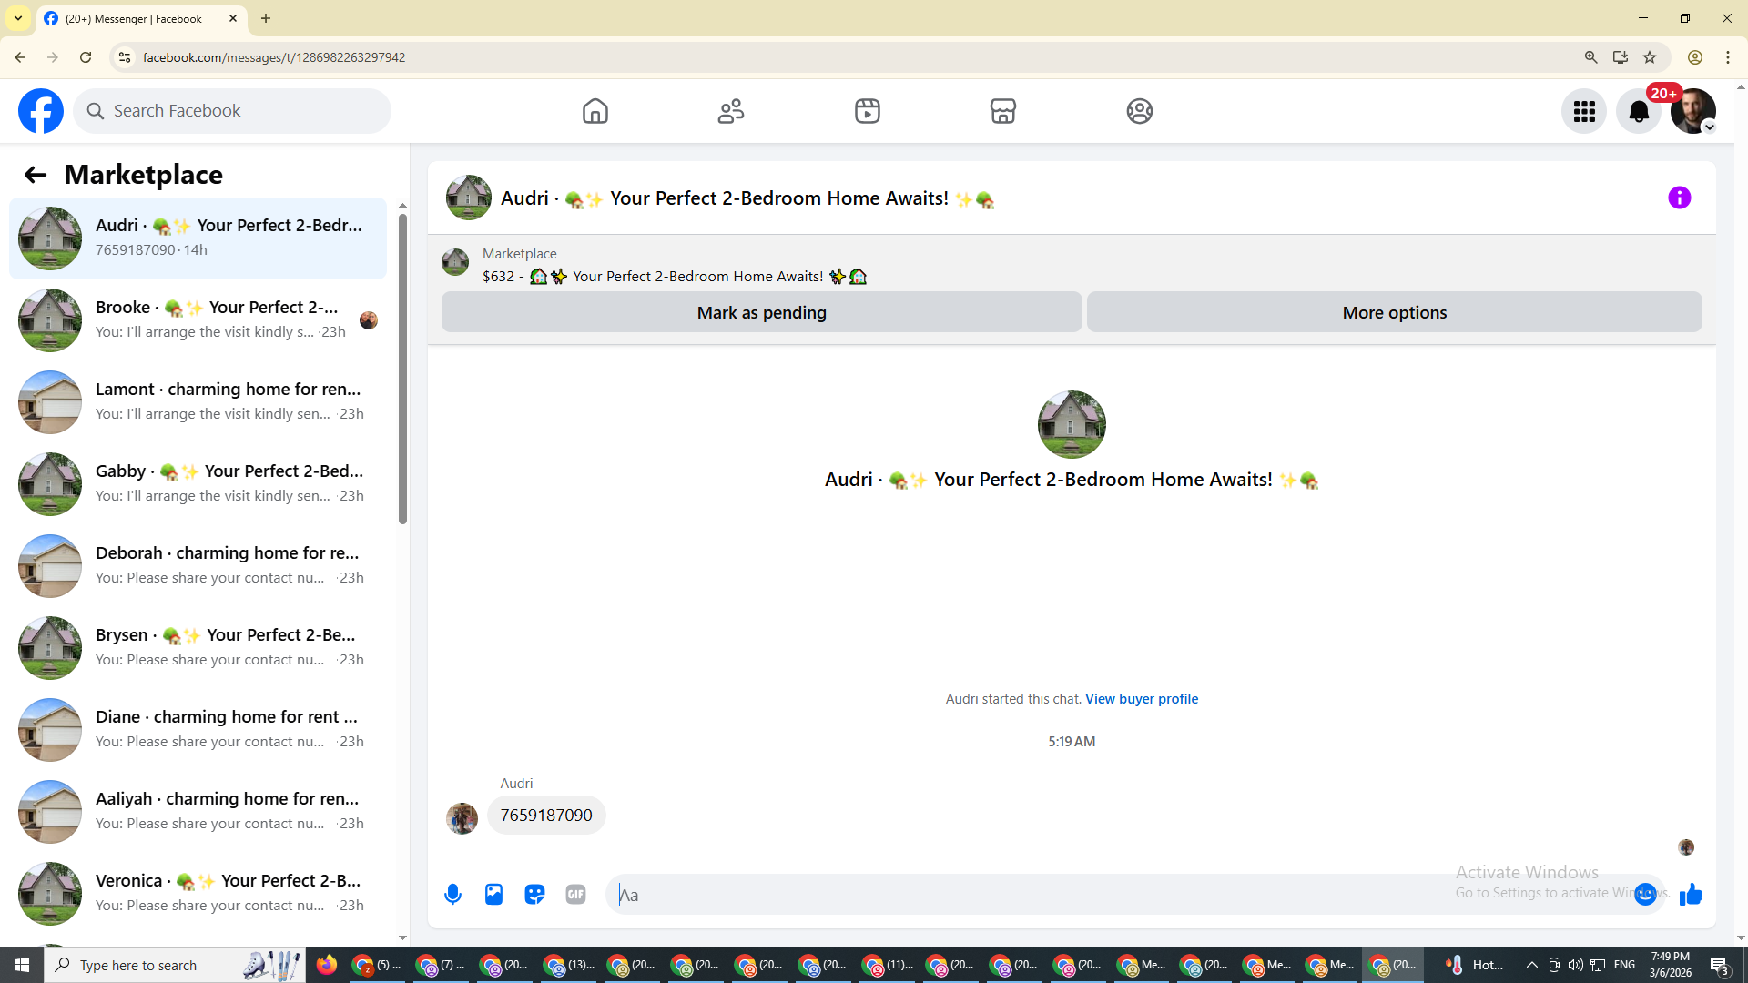Click the chat list scrollbar
This screenshot has width=1748, height=983.
click(402, 369)
